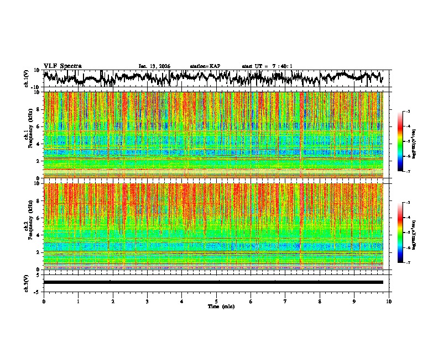Click the "2" kHz tick of ch.1 spectrogram
This screenshot has width=438, height=338.
click(39, 161)
